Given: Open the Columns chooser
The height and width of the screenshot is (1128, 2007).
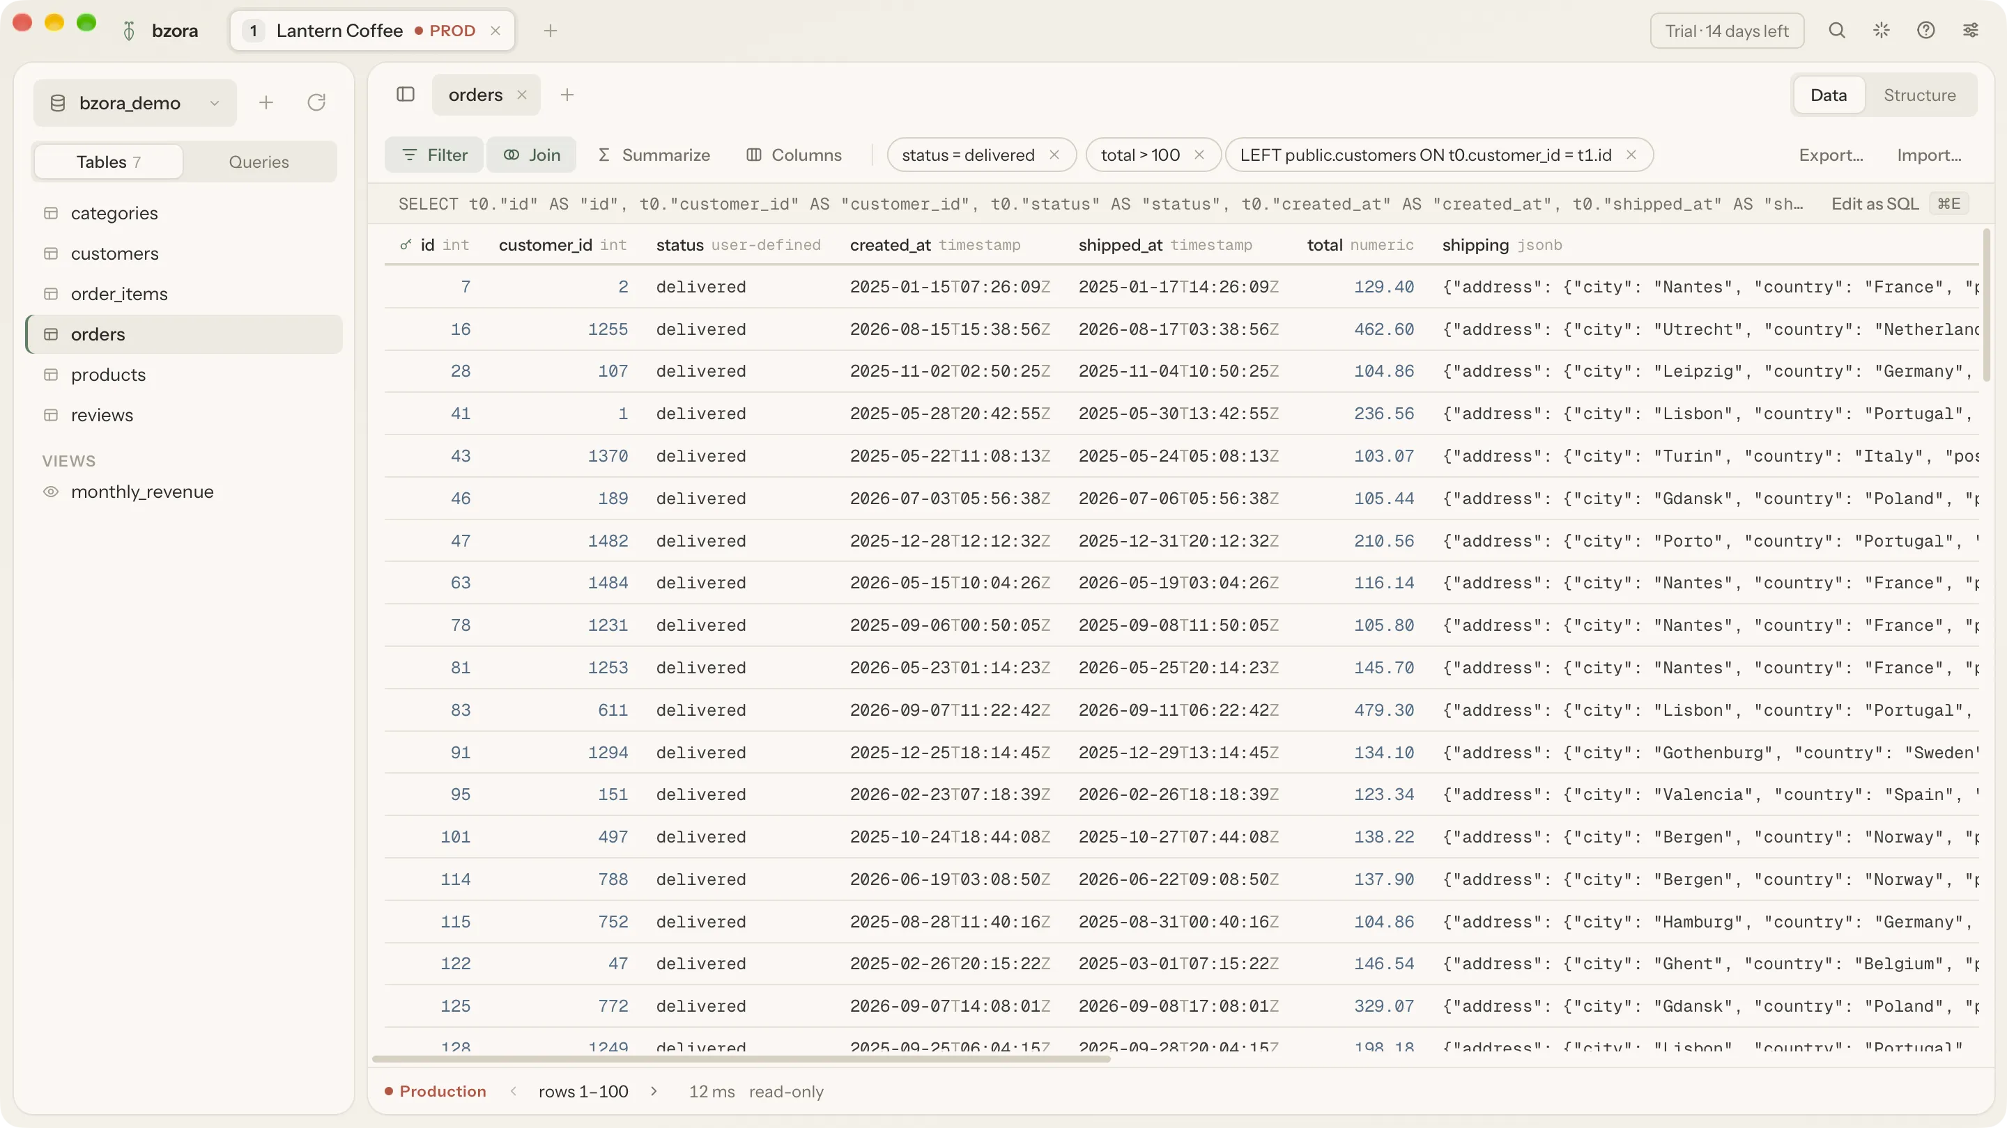Looking at the screenshot, I should click(x=794, y=155).
